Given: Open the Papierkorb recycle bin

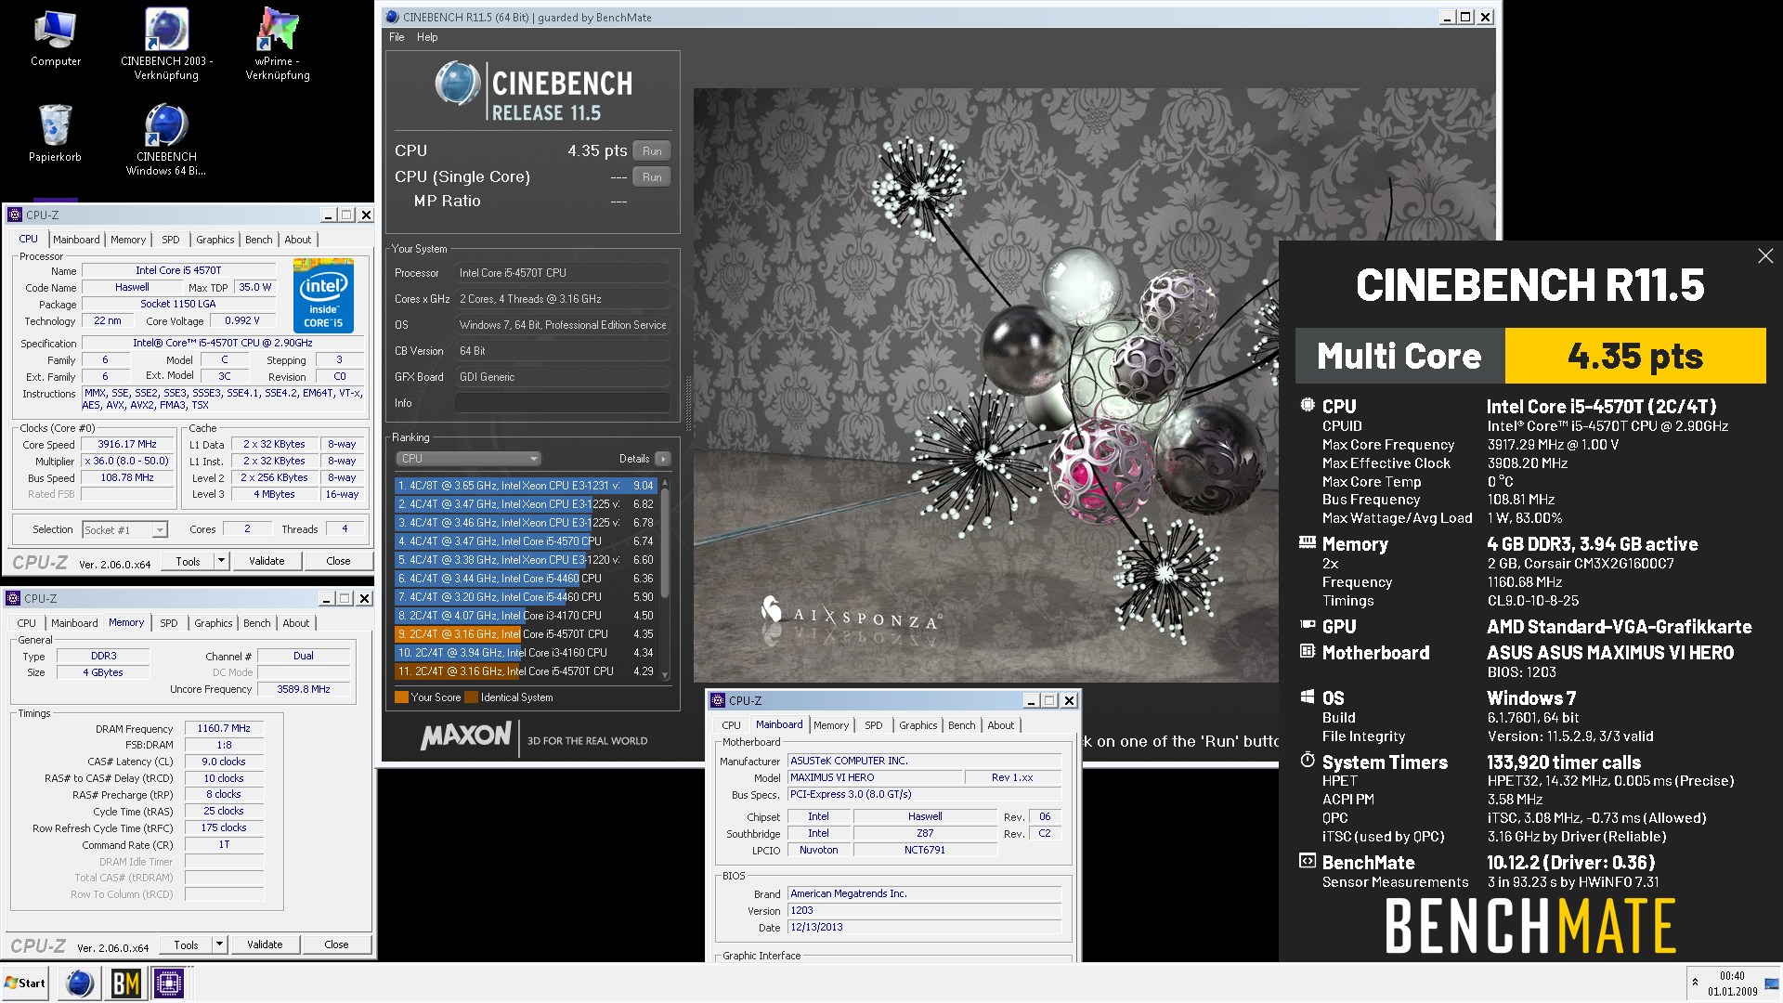Looking at the screenshot, I should click(55, 134).
